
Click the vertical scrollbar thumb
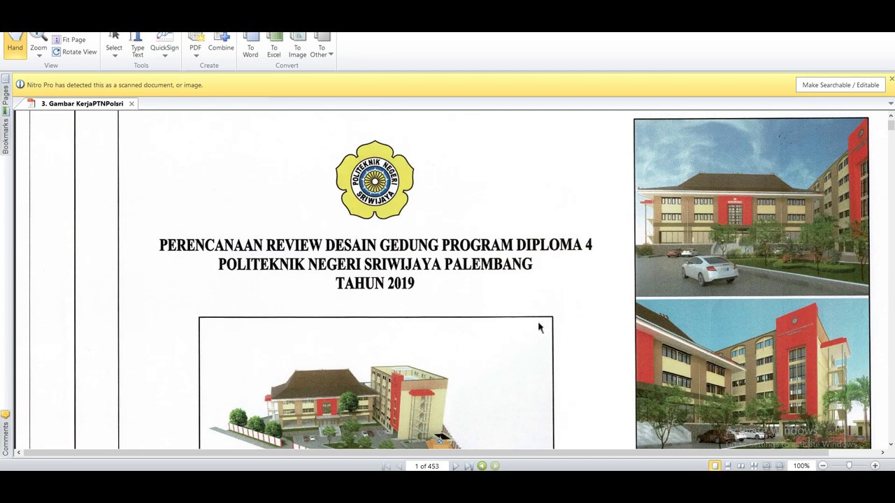(x=891, y=124)
